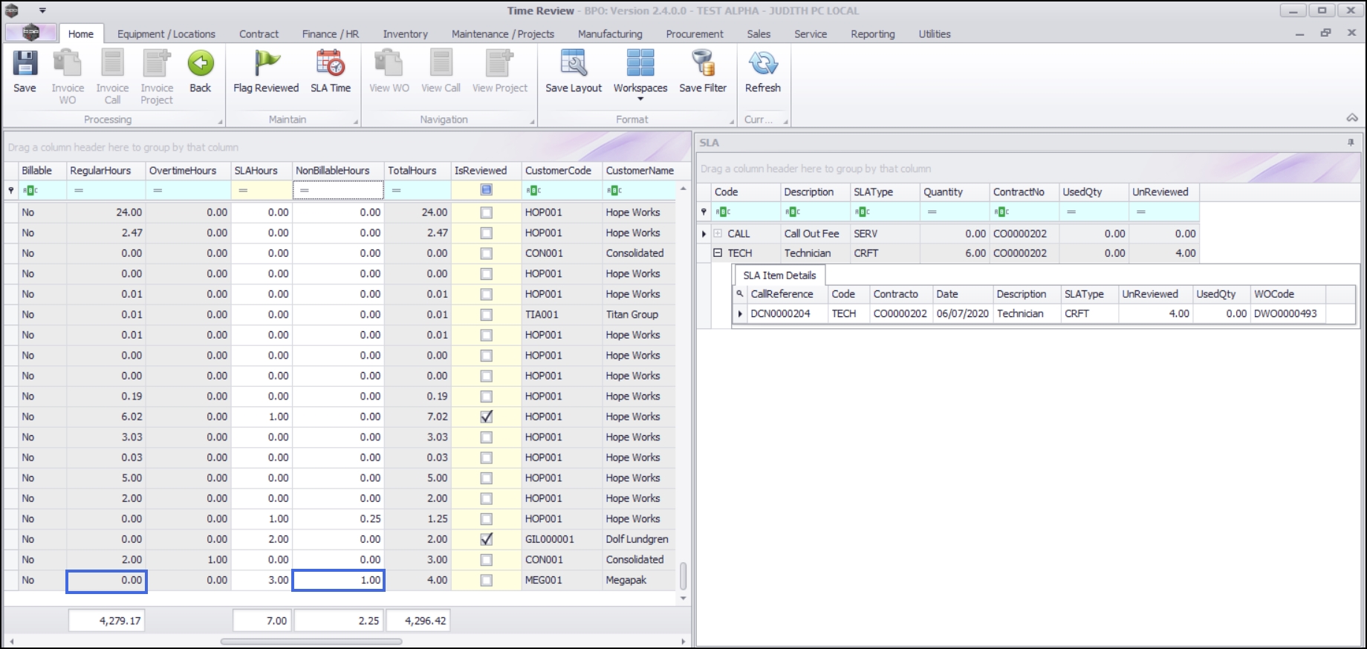1367x649 pixels.
Task: Click the horizontal scrollbar thumb of grid
Action: [x=311, y=642]
